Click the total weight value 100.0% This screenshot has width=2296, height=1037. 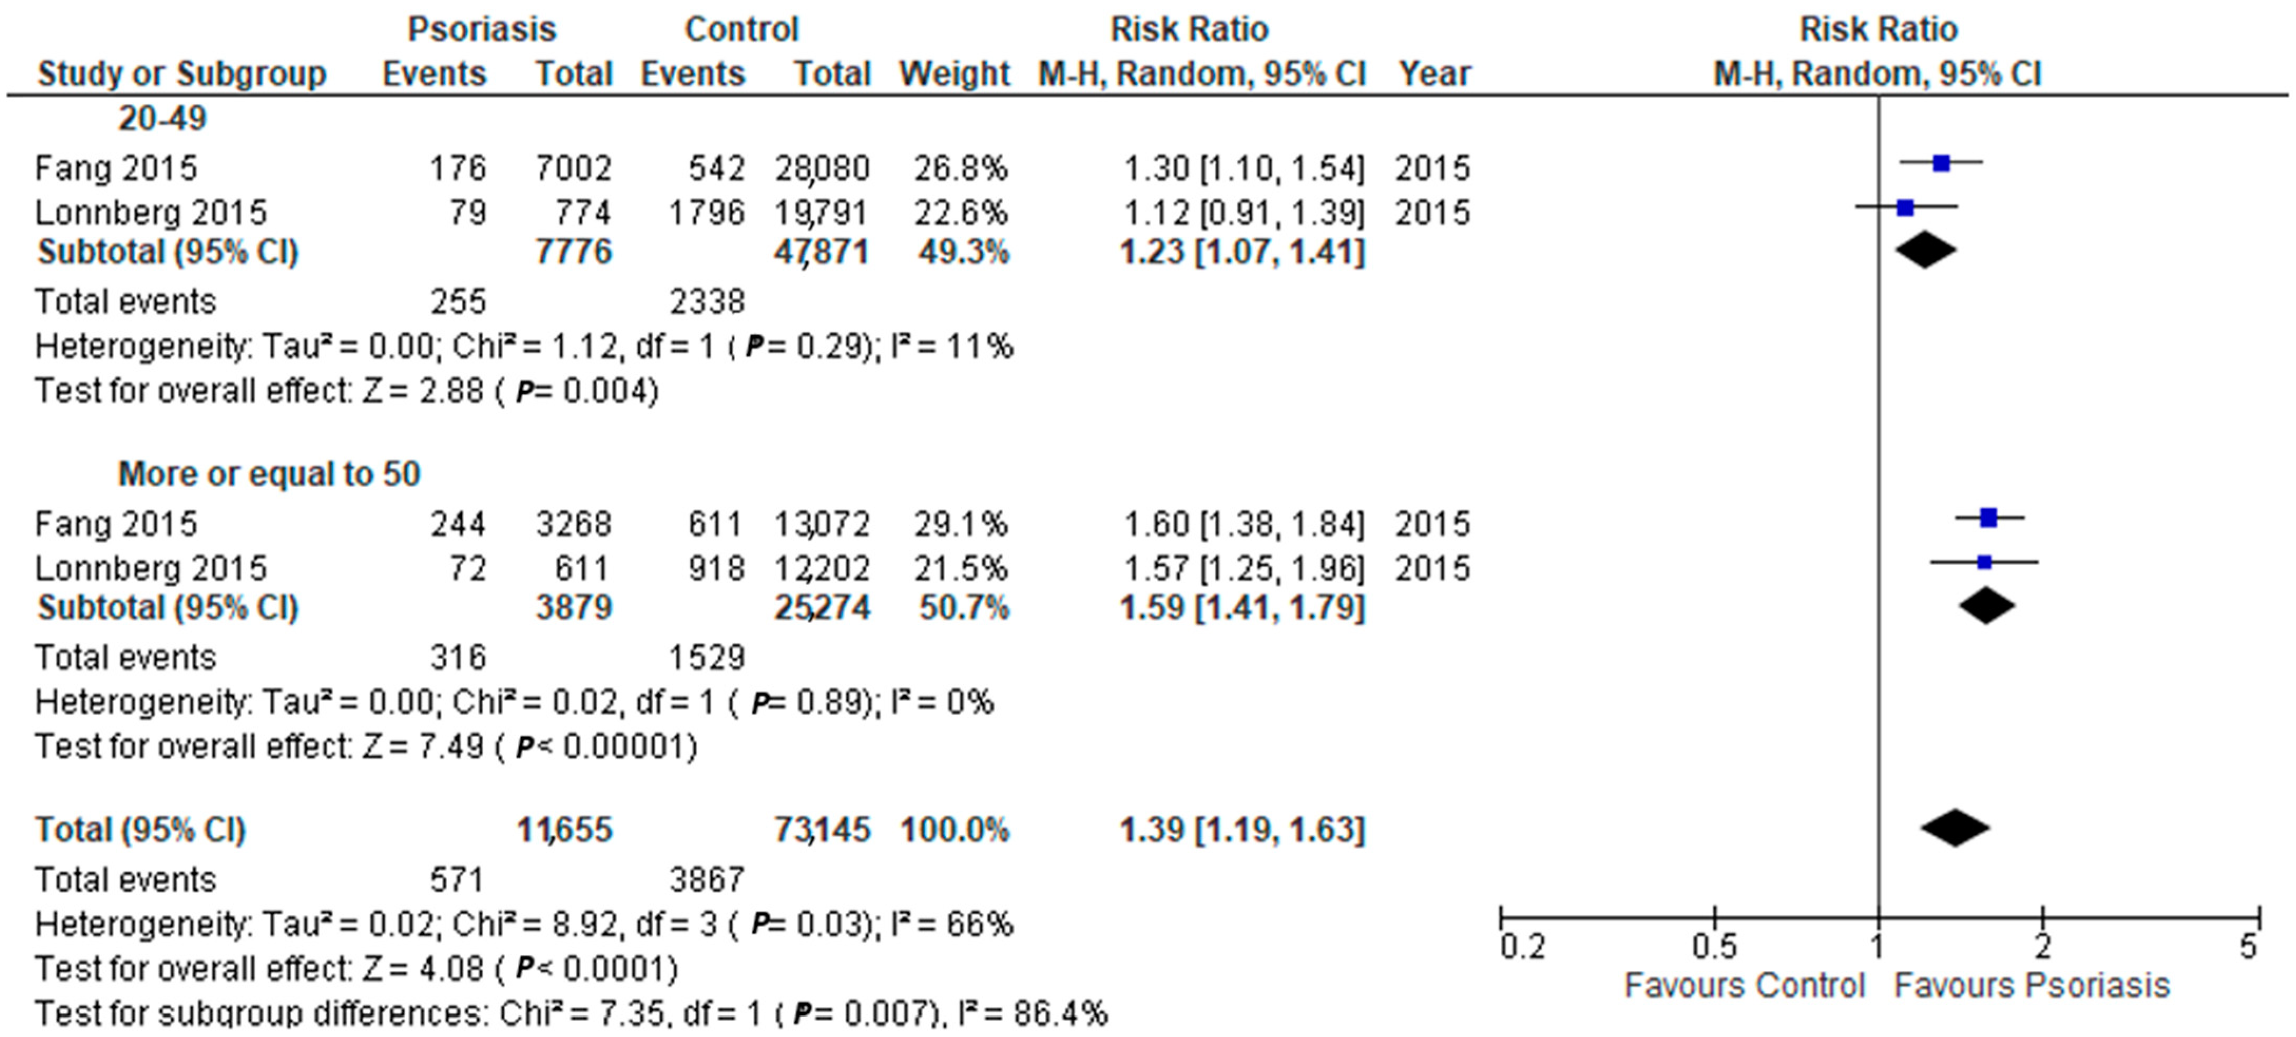pyautogui.click(x=954, y=829)
